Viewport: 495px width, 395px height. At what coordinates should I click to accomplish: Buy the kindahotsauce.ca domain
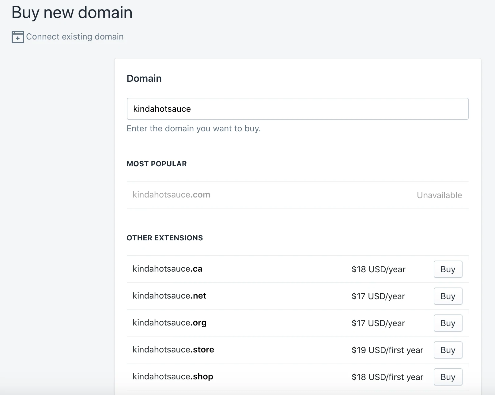[x=448, y=269]
